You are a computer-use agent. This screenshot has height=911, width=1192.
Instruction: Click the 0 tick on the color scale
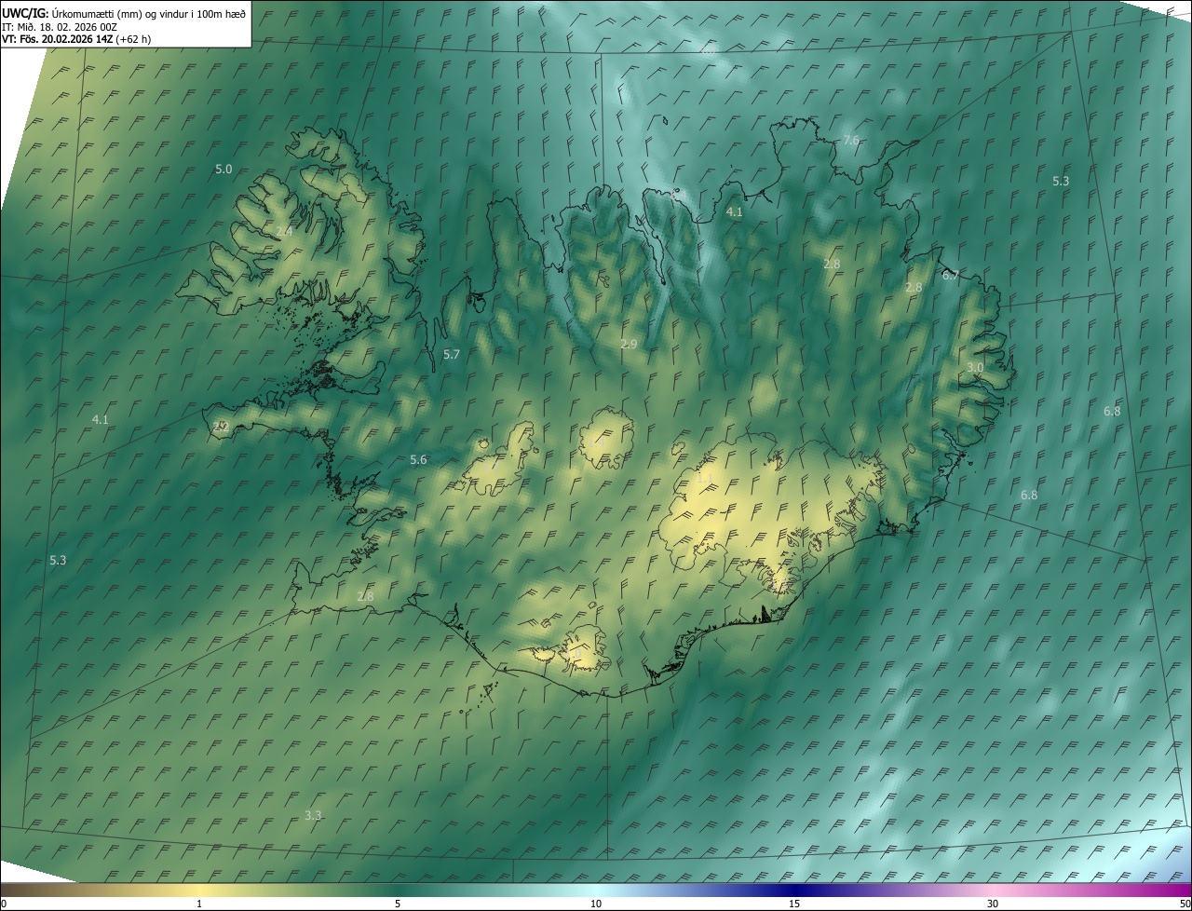click(3, 904)
